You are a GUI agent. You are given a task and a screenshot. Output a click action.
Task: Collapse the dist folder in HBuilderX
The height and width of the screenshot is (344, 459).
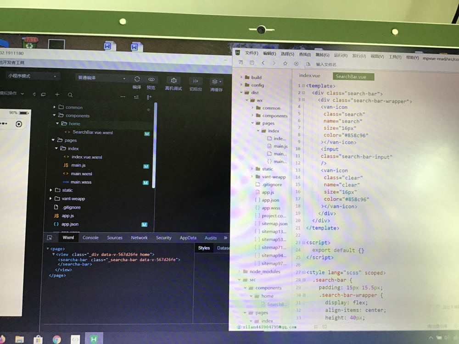click(241, 93)
